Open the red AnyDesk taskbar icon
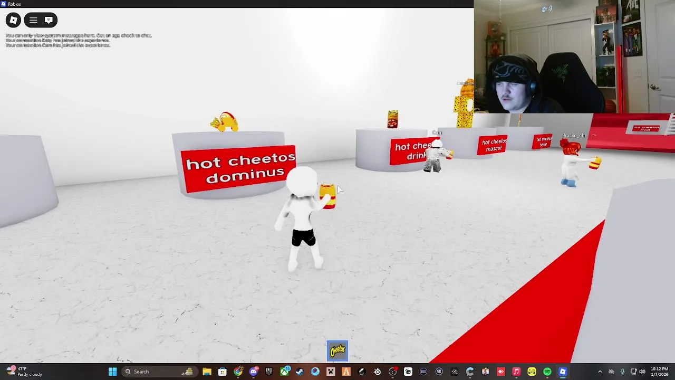Screen dimensions: 675x380 [x=501, y=372]
